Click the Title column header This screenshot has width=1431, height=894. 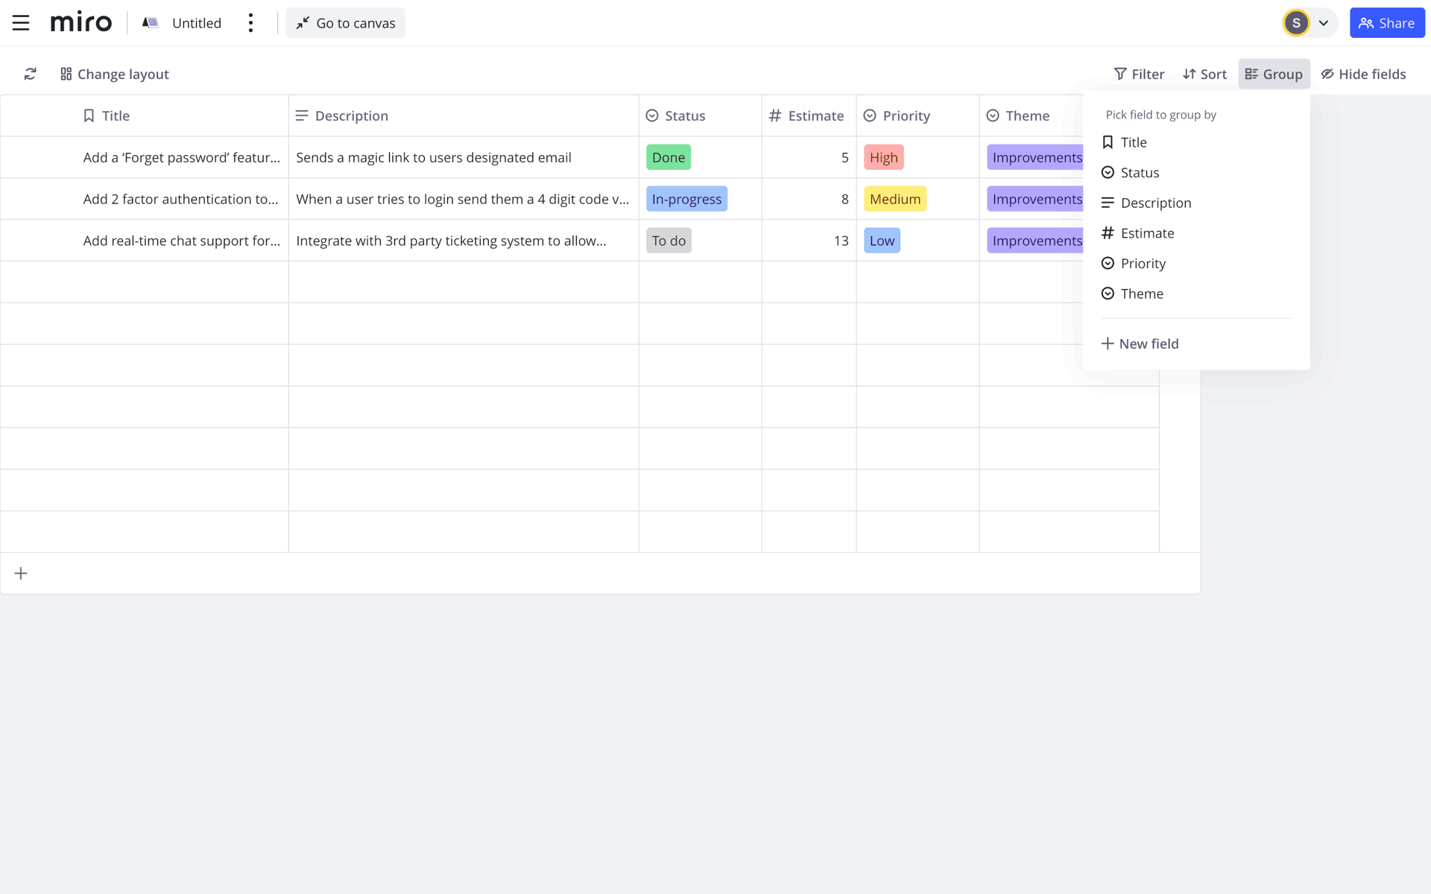[x=145, y=115]
